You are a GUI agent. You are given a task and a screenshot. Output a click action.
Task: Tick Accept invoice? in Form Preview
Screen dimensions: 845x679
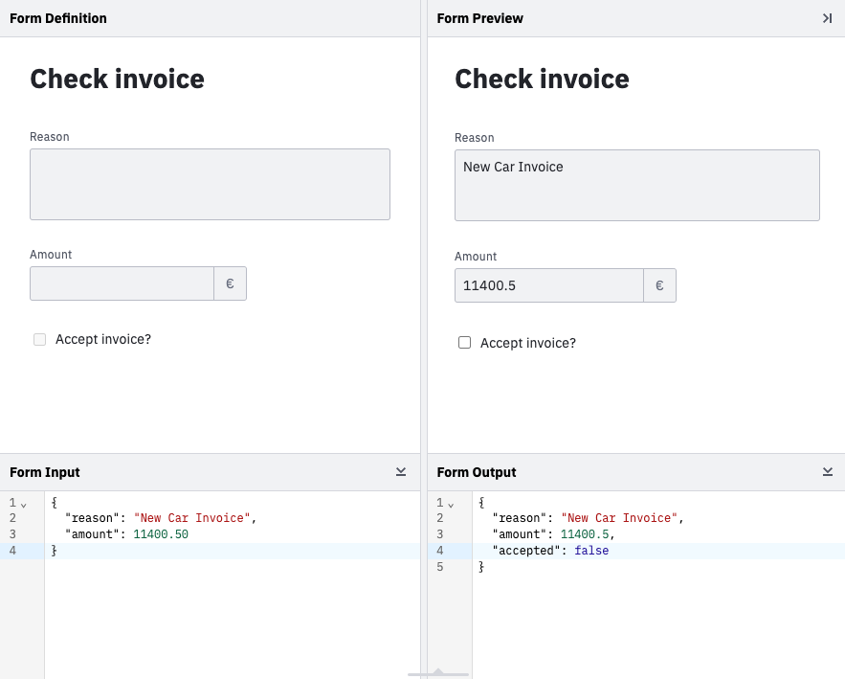point(464,343)
